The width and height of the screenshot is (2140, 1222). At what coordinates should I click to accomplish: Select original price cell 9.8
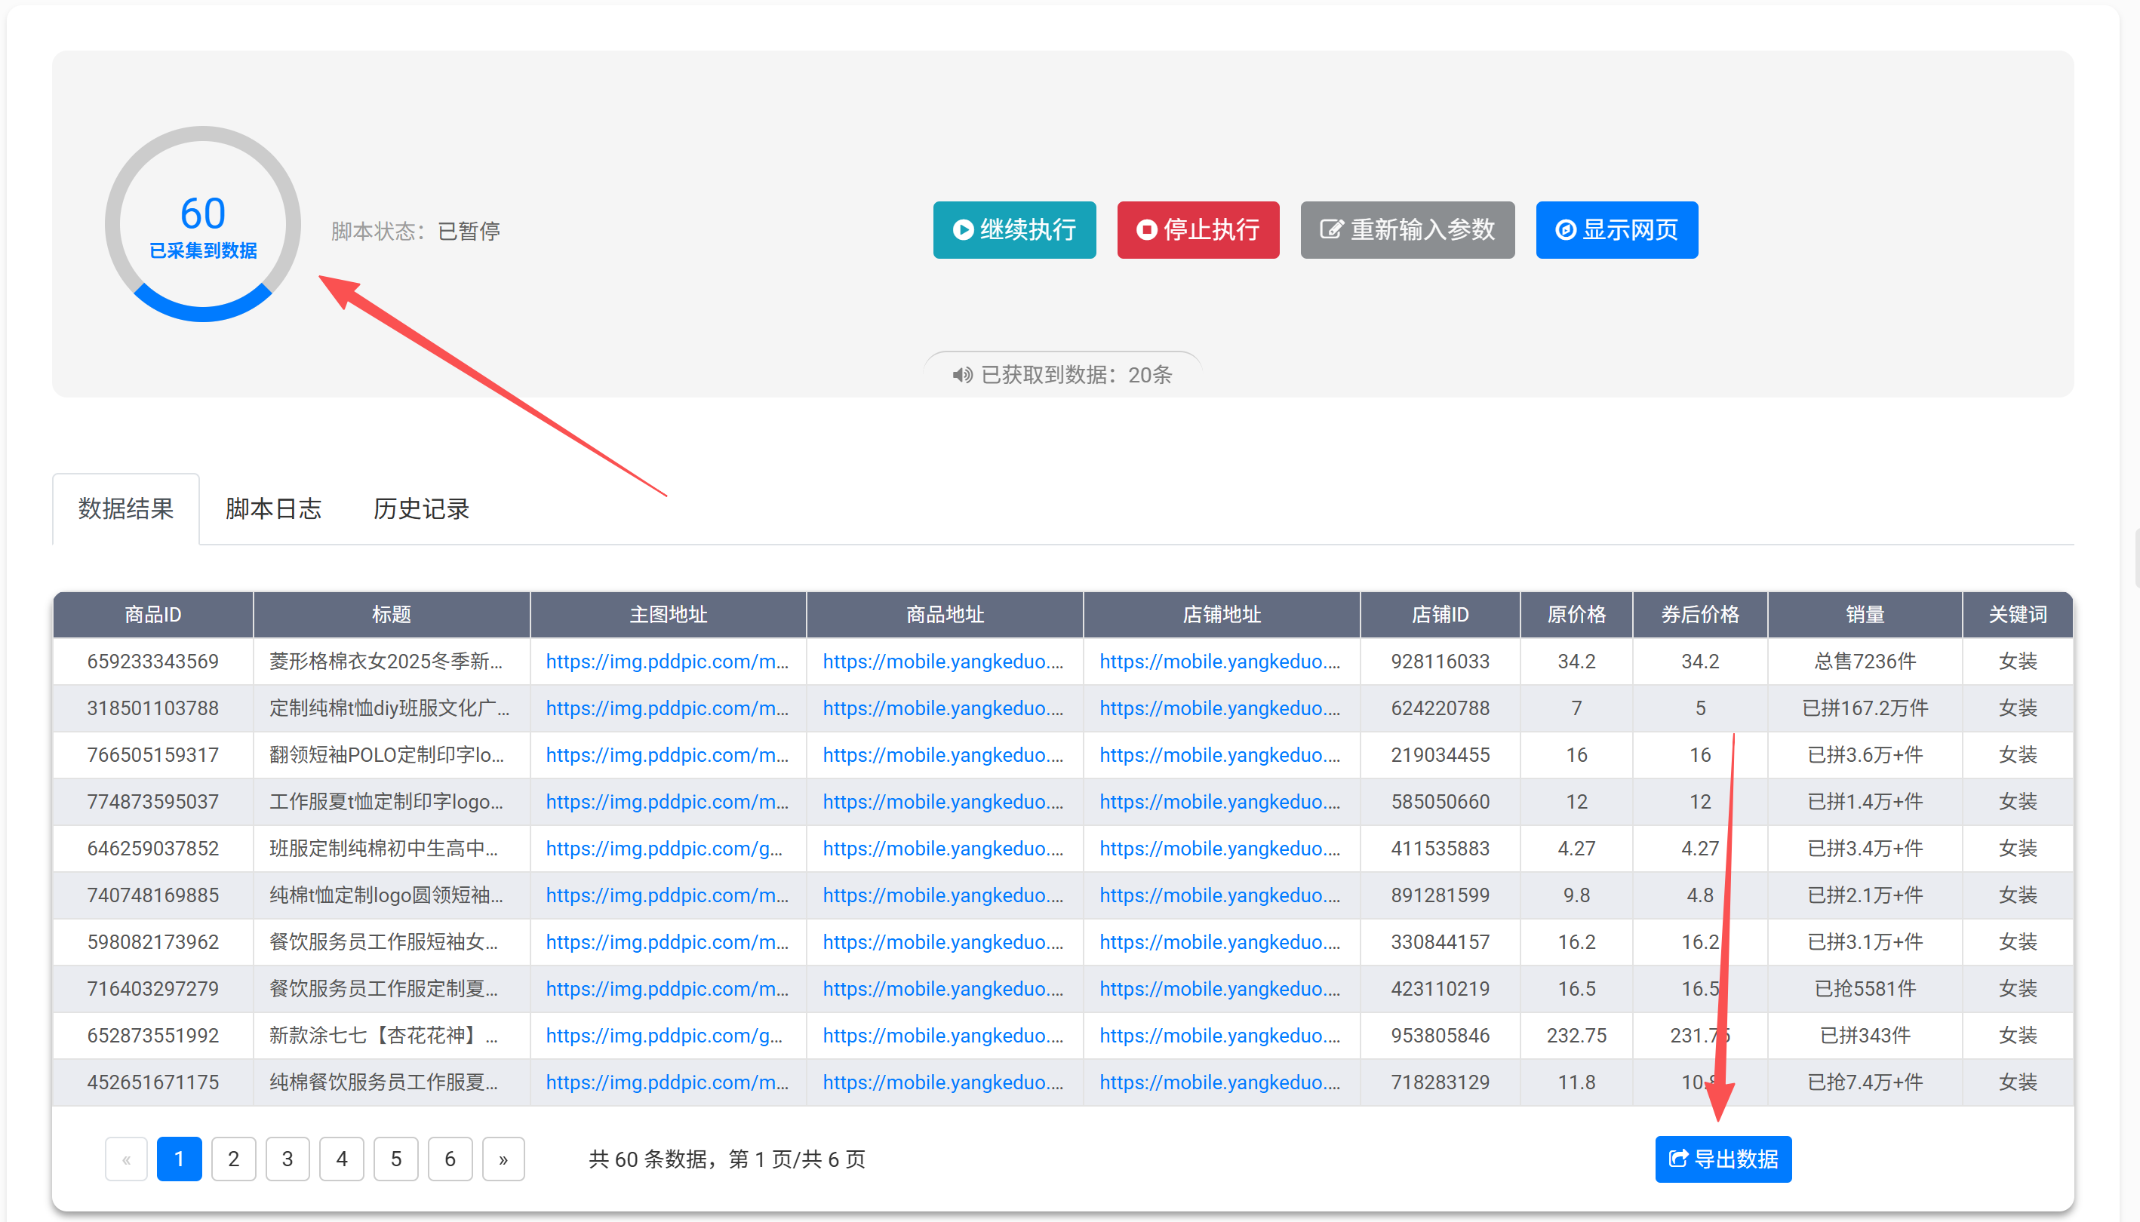coord(1576,895)
